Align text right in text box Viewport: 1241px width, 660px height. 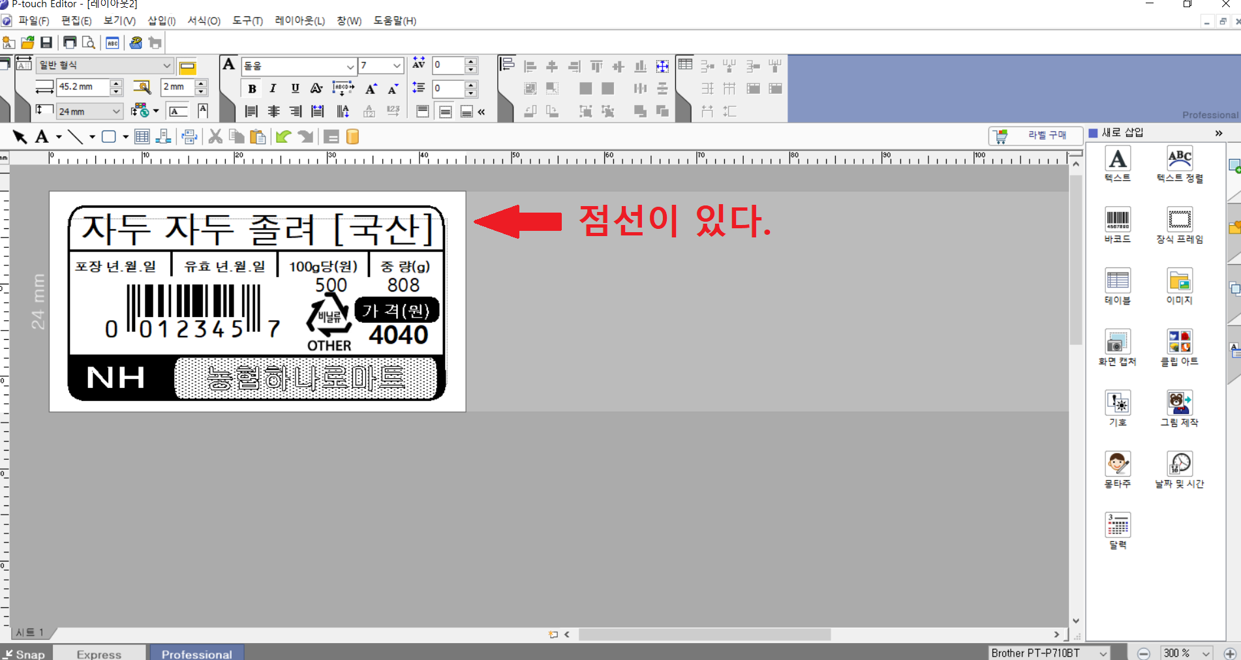point(296,112)
